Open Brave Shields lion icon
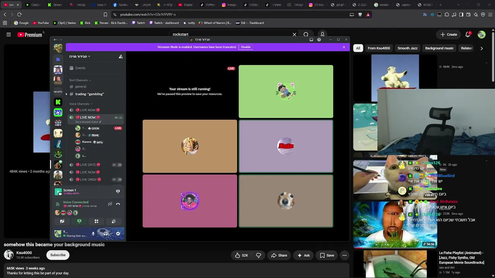495x278 pixels. 360,14
